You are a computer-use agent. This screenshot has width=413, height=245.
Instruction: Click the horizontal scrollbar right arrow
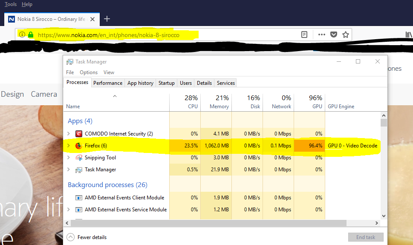coord(377,223)
